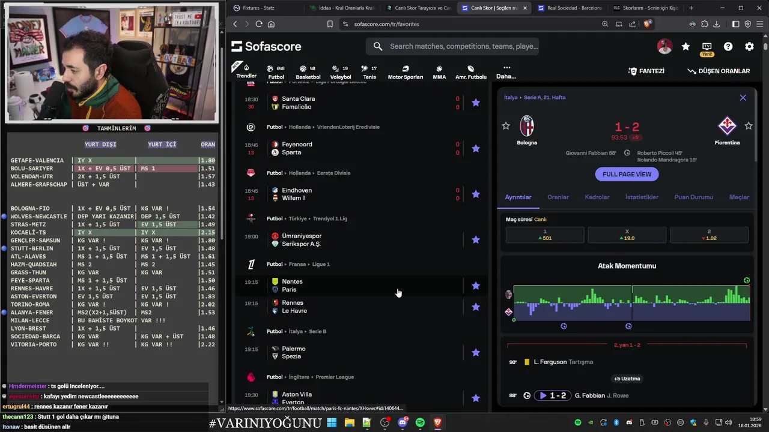
Task: Select home win odds 501
Action: (x=545, y=235)
